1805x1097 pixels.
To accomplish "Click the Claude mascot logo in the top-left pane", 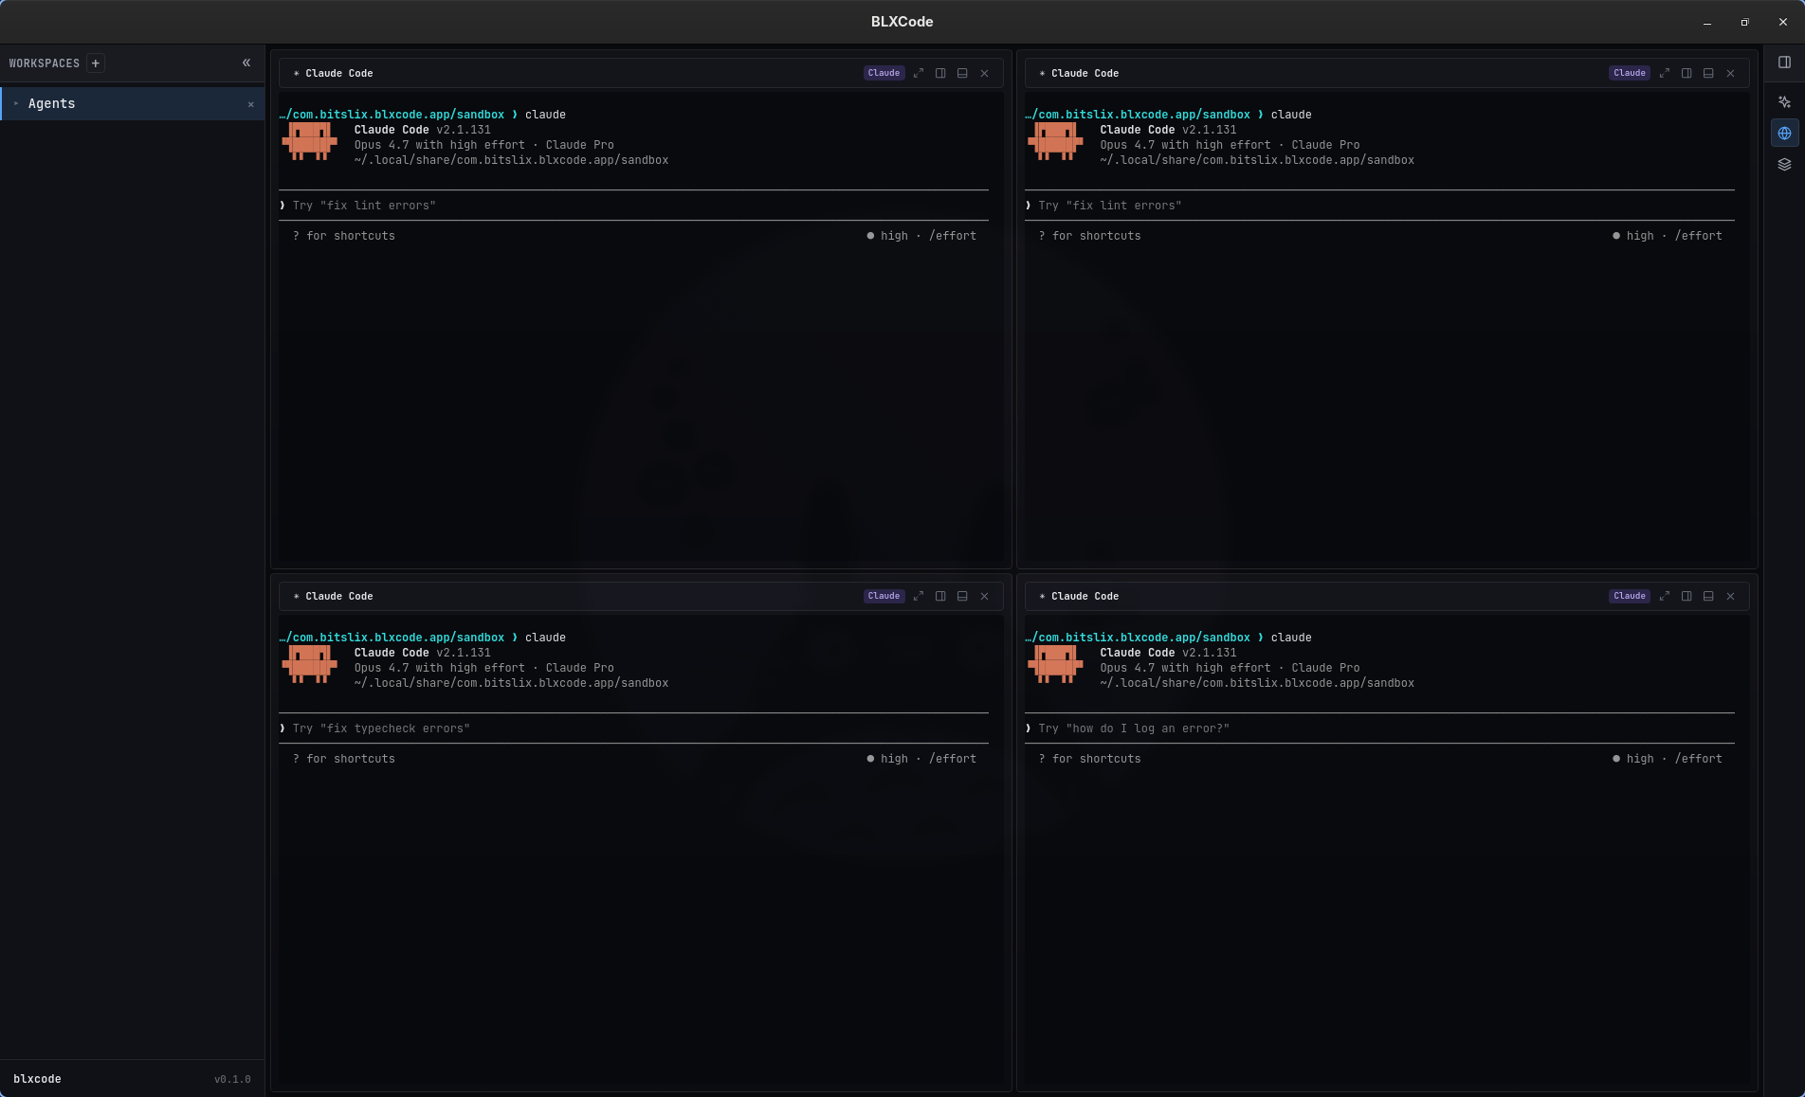I will (309, 141).
